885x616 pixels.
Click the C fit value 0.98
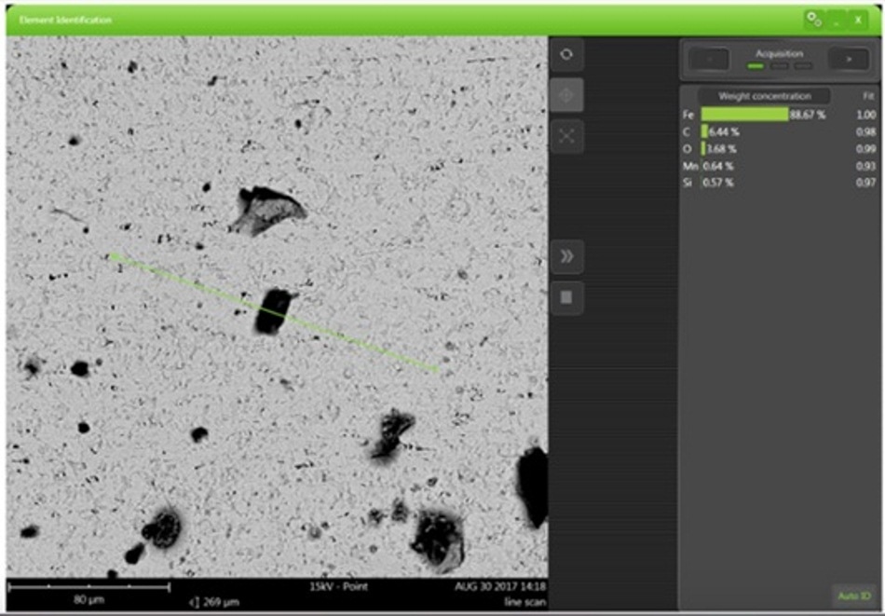(865, 131)
